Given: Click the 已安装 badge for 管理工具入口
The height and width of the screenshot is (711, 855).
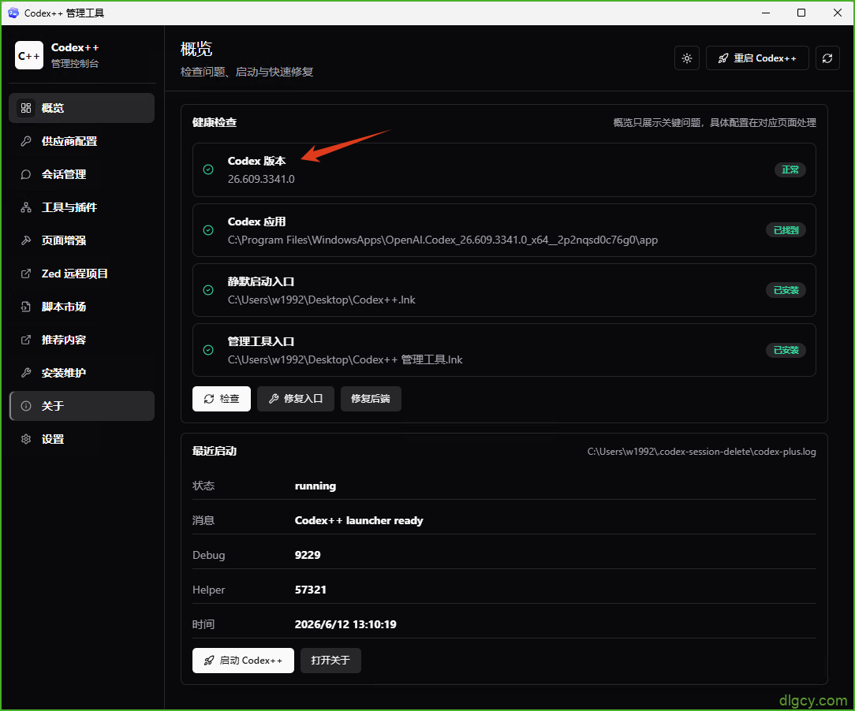Looking at the screenshot, I should [x=786, y=350].
